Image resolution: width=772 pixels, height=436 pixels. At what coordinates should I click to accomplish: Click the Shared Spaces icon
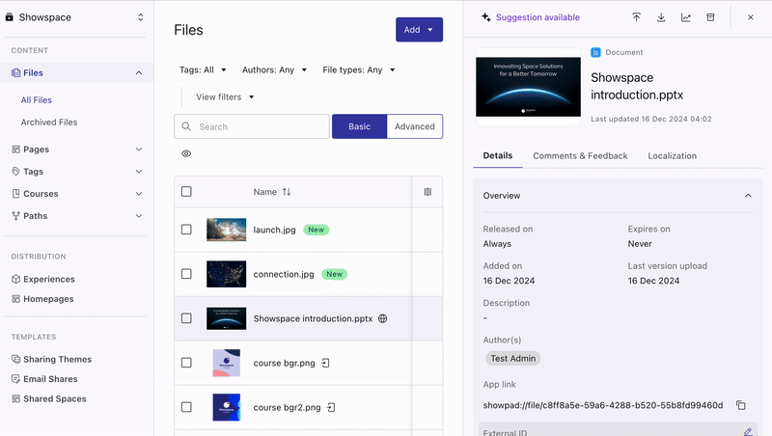[15, 398]
